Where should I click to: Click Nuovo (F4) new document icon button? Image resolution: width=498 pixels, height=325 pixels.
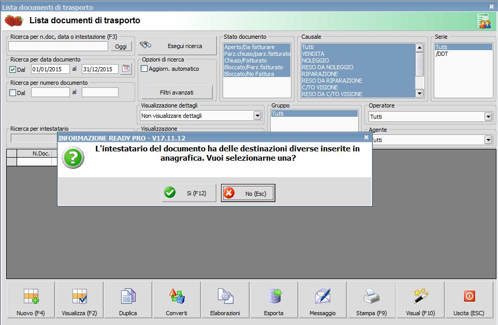click(31, 300)
